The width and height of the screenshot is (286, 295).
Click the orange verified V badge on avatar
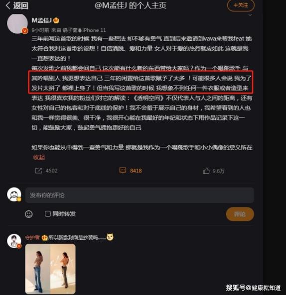coord(25,31)
